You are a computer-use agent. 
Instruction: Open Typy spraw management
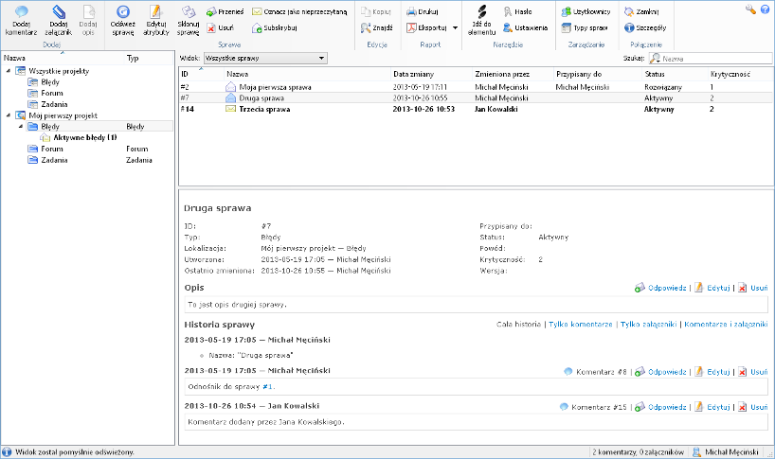pos(585,28)
